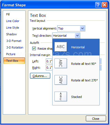Click the Stacked ABC preview icon
This screenshot has height=125, width=110.
61,96
